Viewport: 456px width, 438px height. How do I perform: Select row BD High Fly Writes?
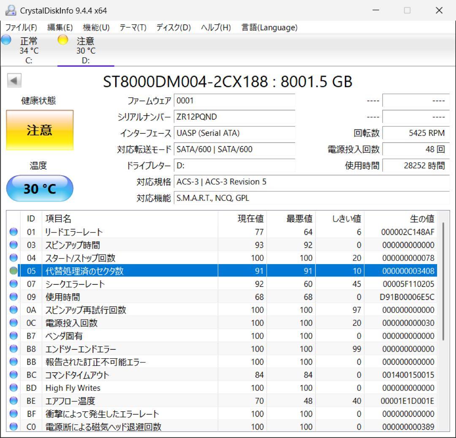(222, 388)
